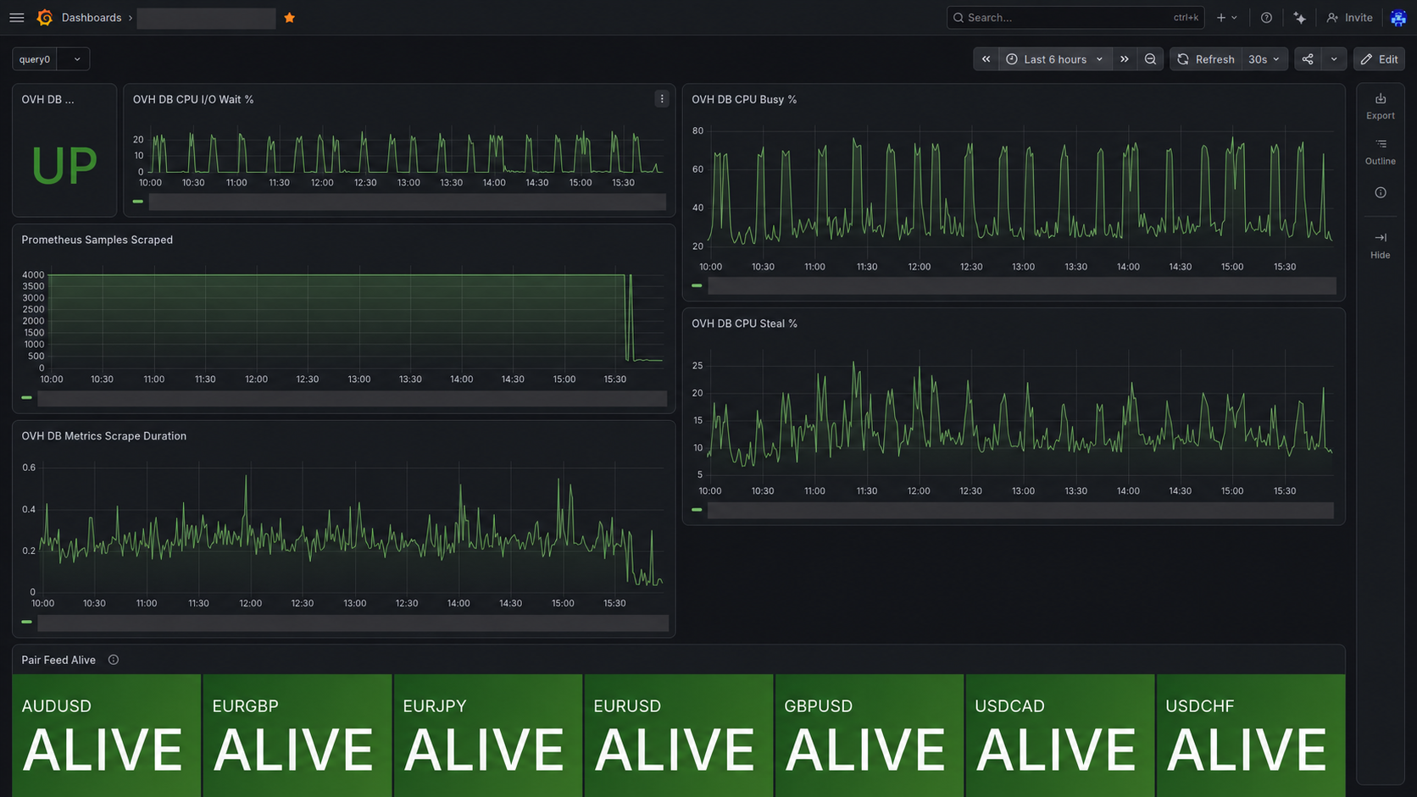Click OVH DB CPU Busy % title
1417x797 pixels.
[x=744, y=99]
